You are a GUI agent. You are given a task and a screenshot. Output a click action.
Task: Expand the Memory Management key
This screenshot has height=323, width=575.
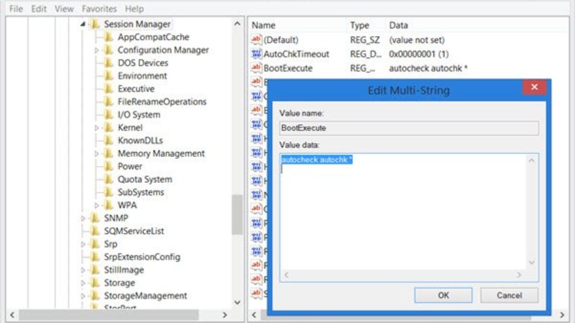(97, 154)
